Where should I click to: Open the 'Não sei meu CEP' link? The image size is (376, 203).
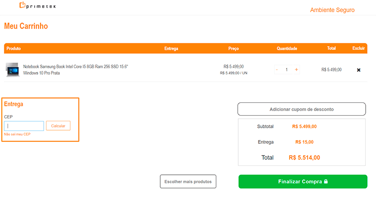[17, 134]
